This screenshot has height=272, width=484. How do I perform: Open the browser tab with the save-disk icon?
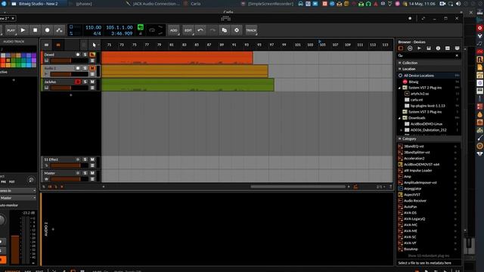429,48
